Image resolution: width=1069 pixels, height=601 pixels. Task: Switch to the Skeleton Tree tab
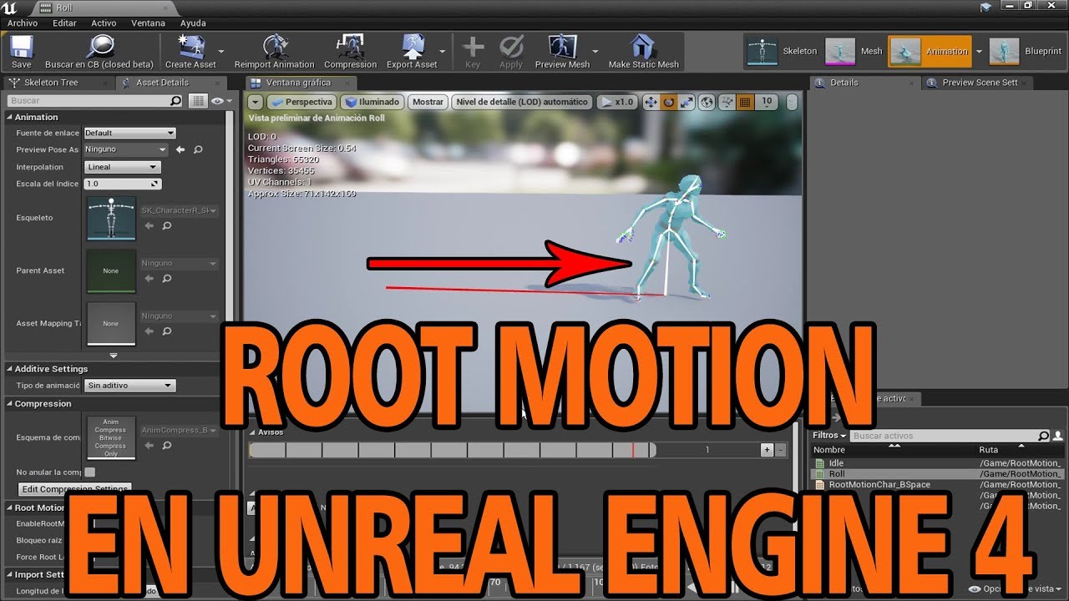tap(57, 83)
